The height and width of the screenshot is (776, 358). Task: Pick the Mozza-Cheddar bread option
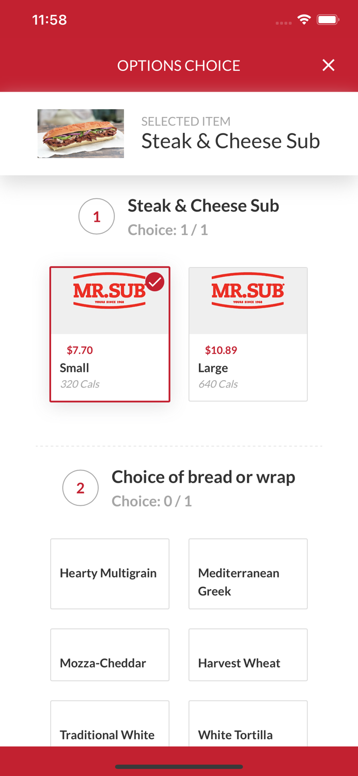coord(110,654)
